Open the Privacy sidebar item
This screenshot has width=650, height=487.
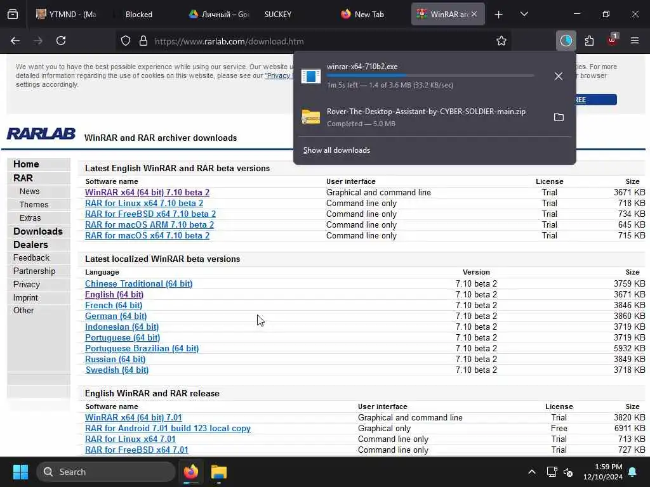[x=27, y=285]
